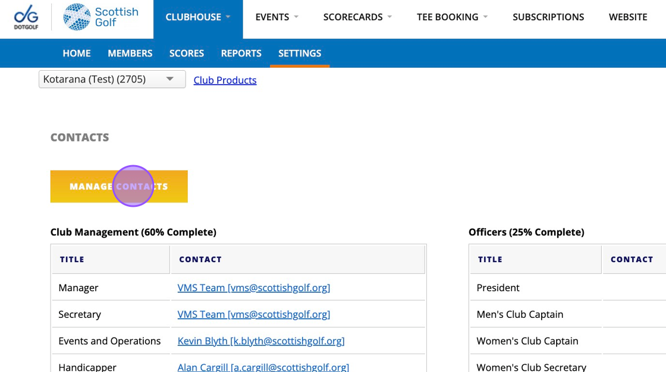This screenshot has height=372, width=666.
Task: Open the Manager's VMS Team contact link
Action: point(253,288)
